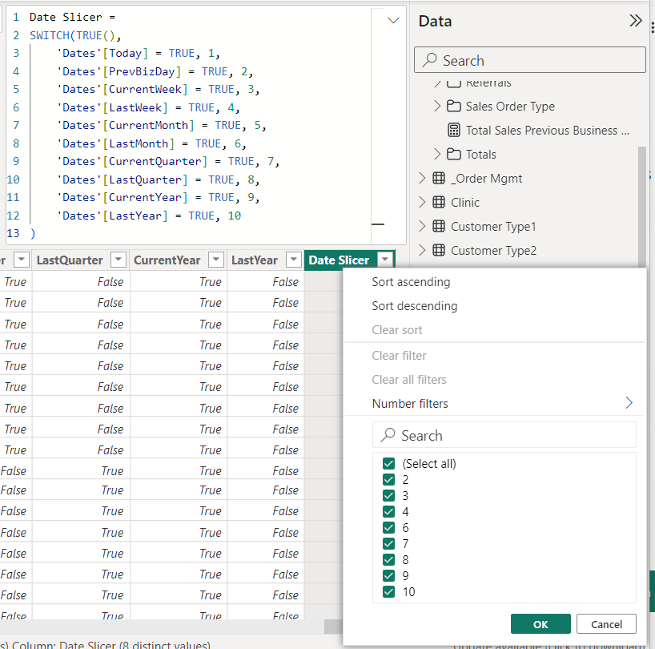The height and width of the screenshot is (649, 655).
Task: Expand the Customer Type2 table
Action: coord(422,250)
